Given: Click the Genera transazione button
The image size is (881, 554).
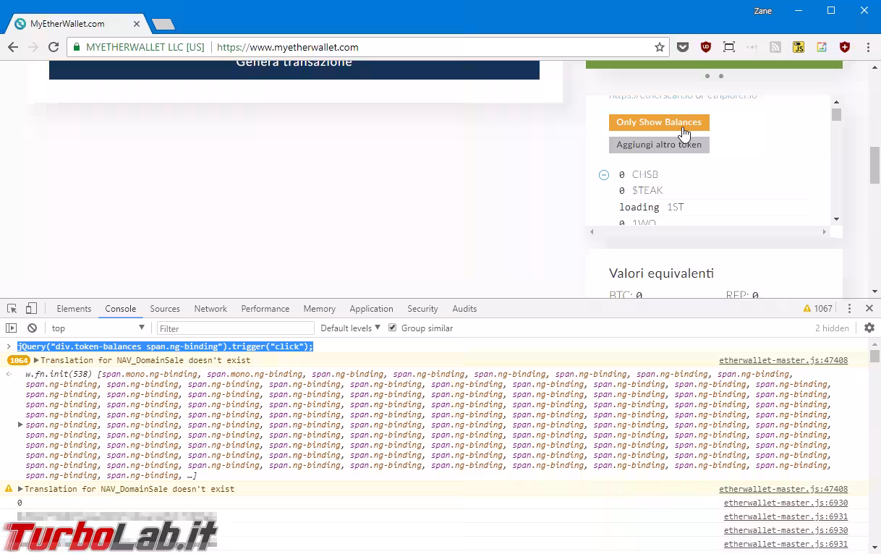Looking at the screenshot, I should pyautogui.click(x=294, y=69).
